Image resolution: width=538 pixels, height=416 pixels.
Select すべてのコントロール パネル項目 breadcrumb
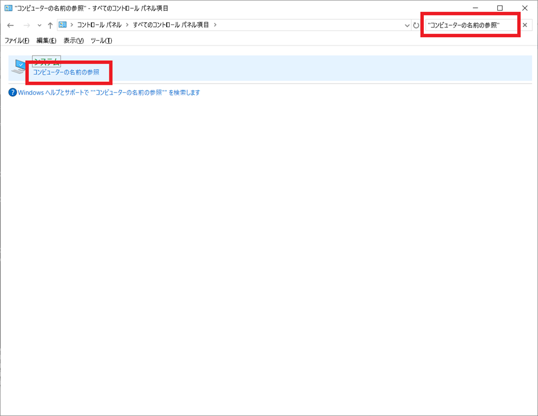171,25
